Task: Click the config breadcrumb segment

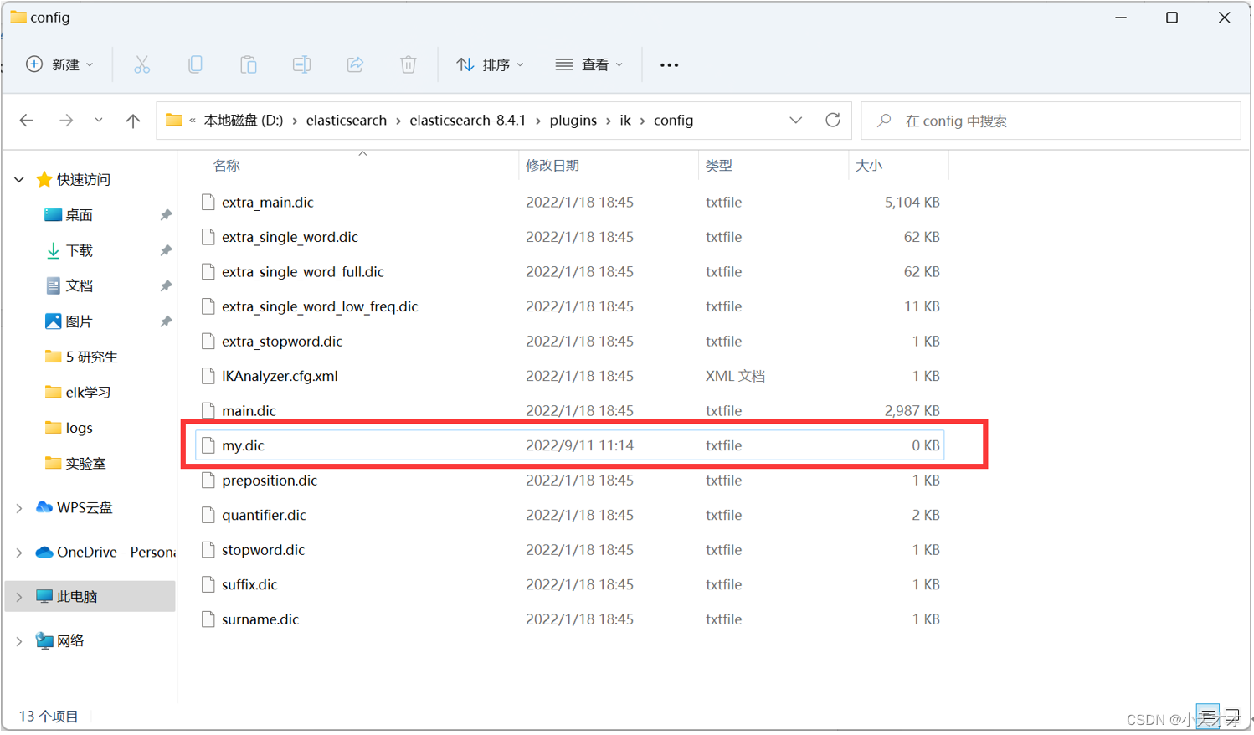Action: coord(674,121)
